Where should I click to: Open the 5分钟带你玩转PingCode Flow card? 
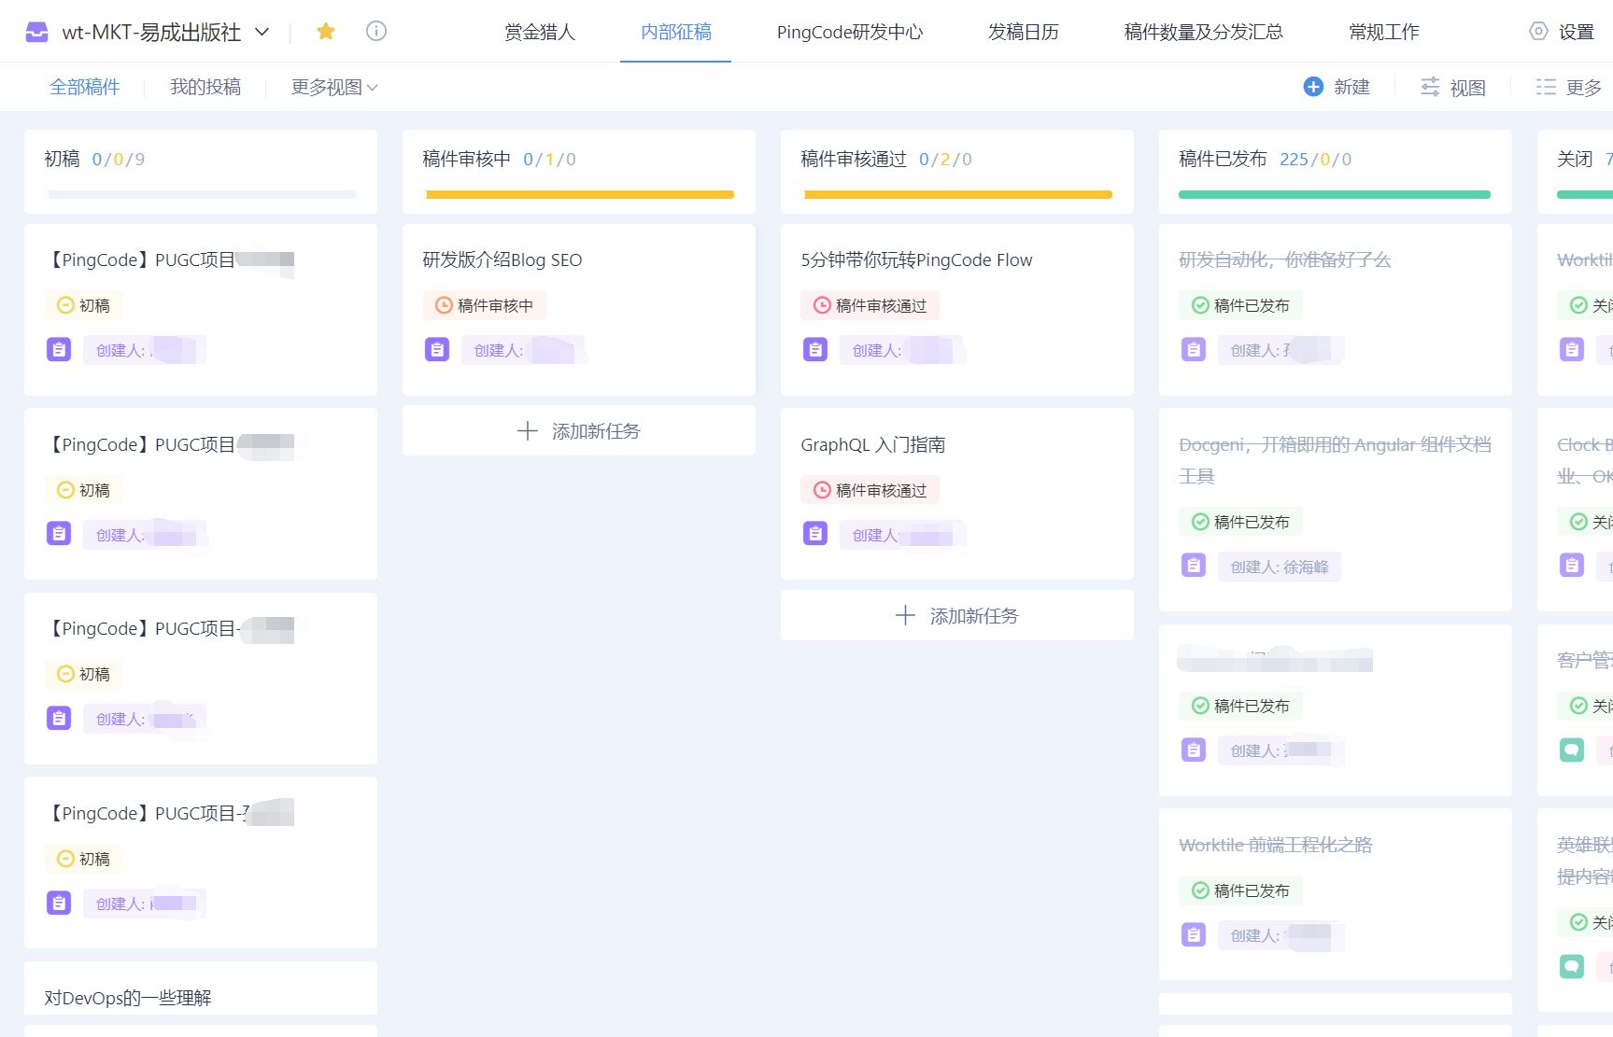pos(957,309)
